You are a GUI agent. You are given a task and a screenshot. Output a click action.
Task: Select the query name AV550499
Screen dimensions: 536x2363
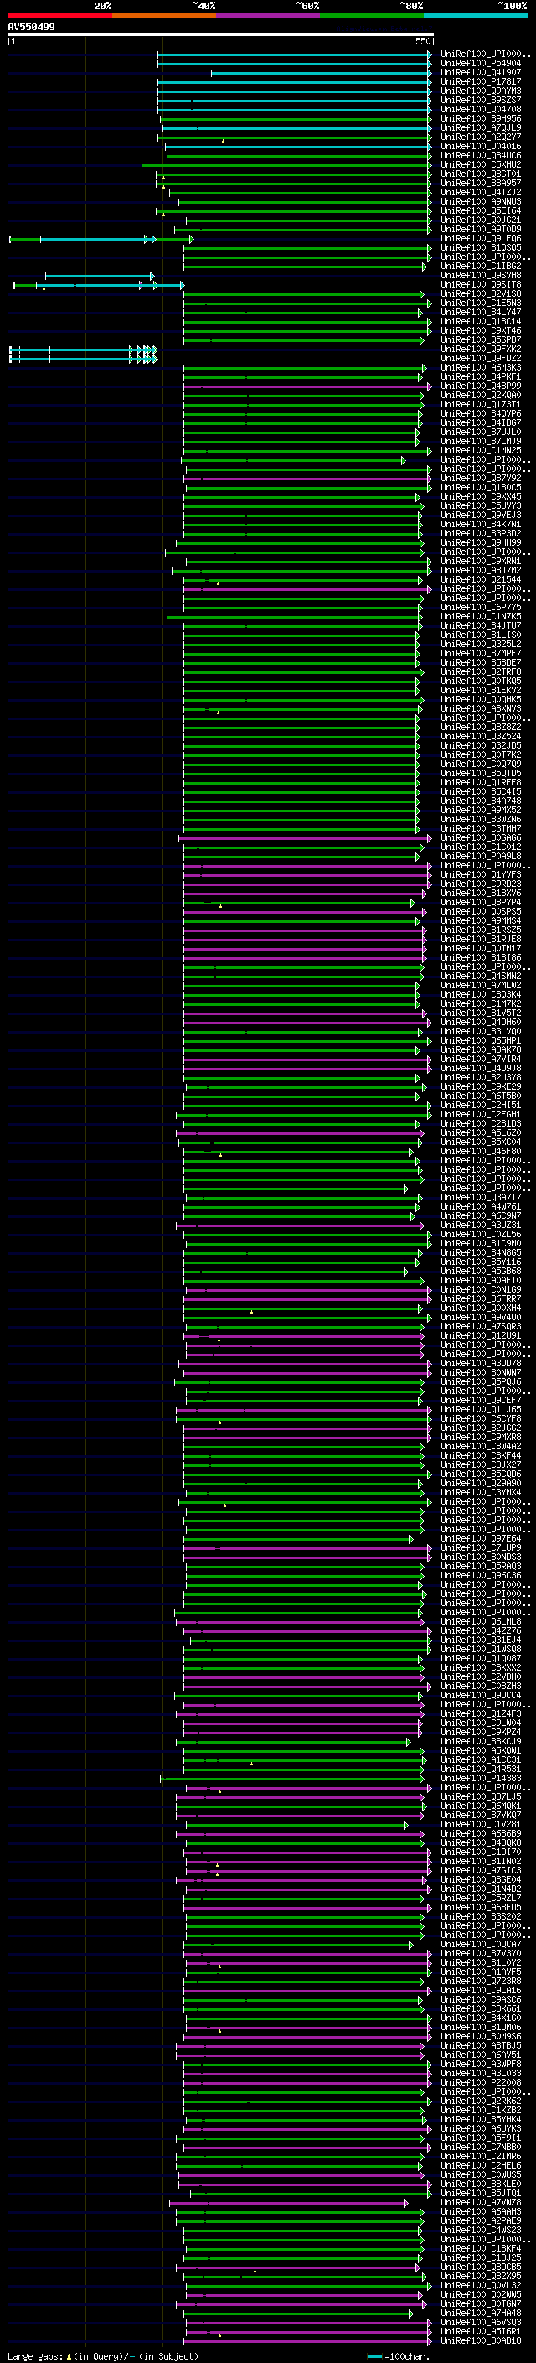coord(31,27)
